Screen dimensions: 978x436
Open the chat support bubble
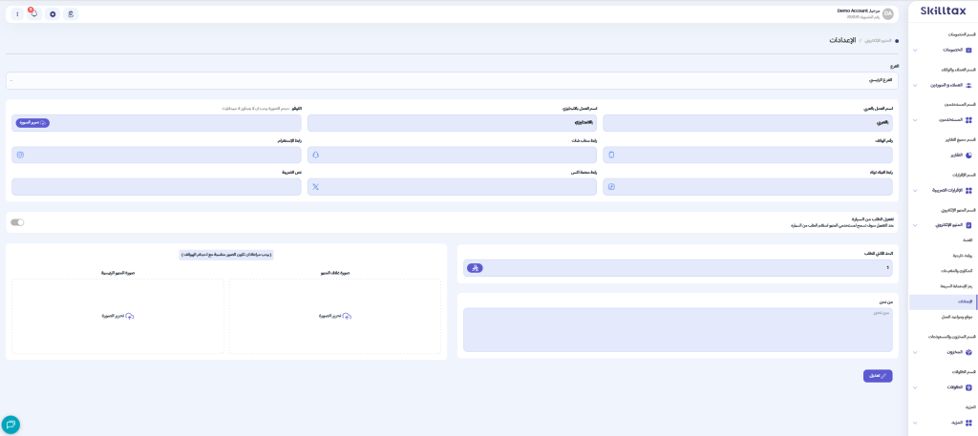[x=11, y=425]
